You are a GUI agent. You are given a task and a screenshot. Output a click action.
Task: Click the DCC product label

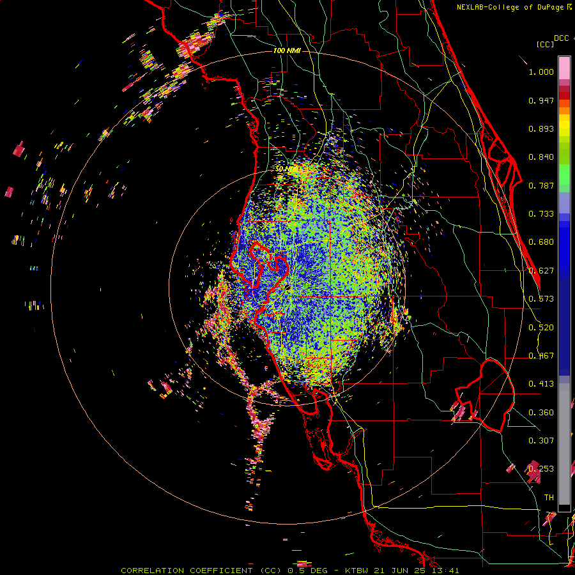click(561, 38)
